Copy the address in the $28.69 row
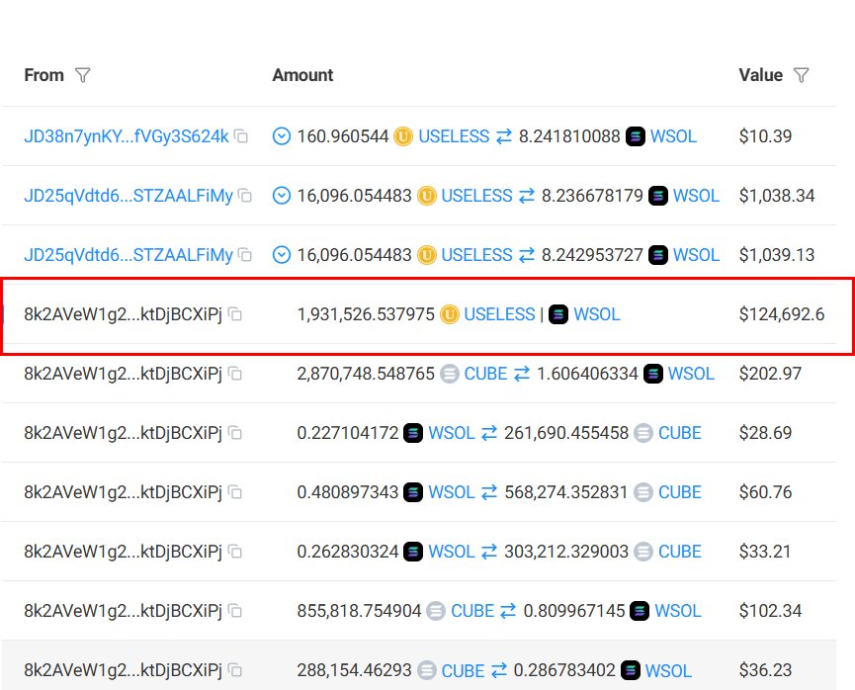855x690 pixels. (x=235, y=433)
